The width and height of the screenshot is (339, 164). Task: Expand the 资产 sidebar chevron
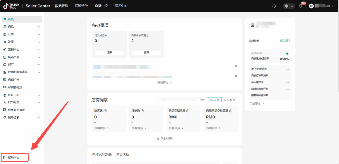(x=39, y=64)
